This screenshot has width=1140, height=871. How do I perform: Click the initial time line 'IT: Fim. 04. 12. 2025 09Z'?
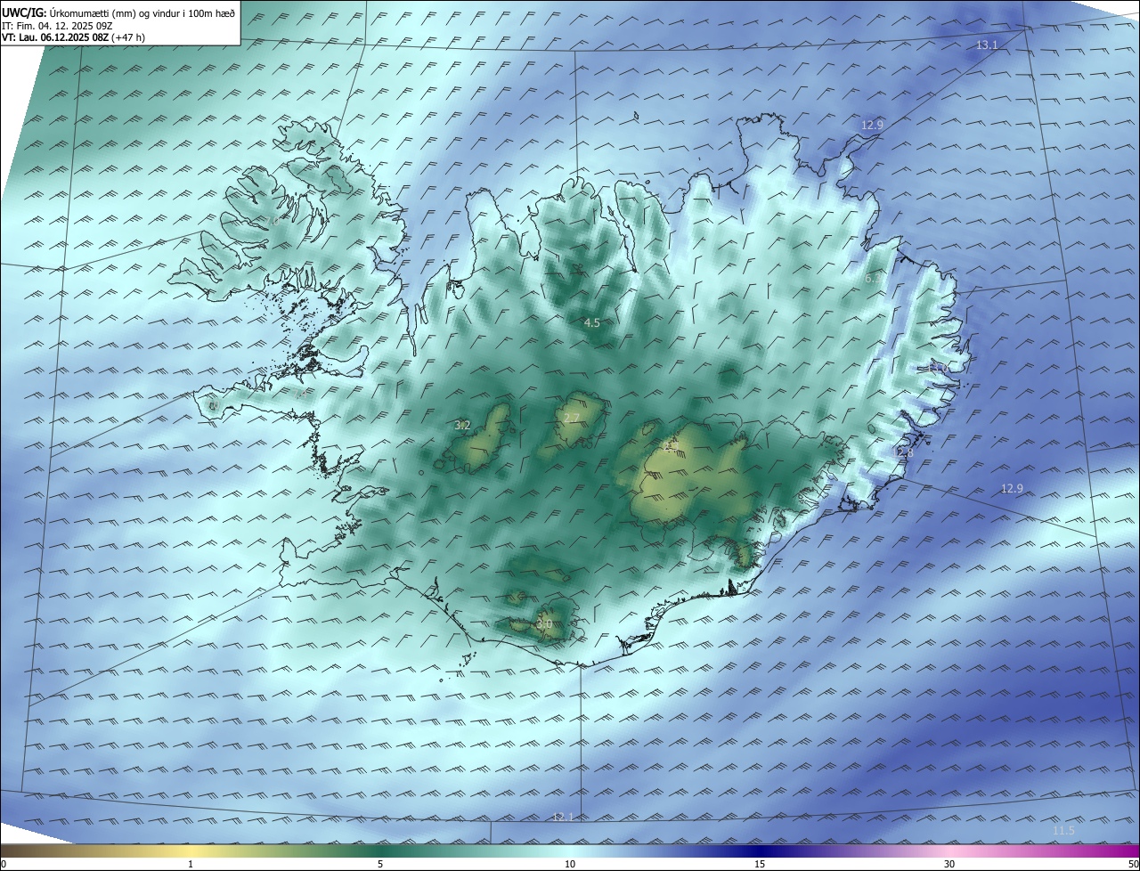pyautogui.click(x=57, y=26)
